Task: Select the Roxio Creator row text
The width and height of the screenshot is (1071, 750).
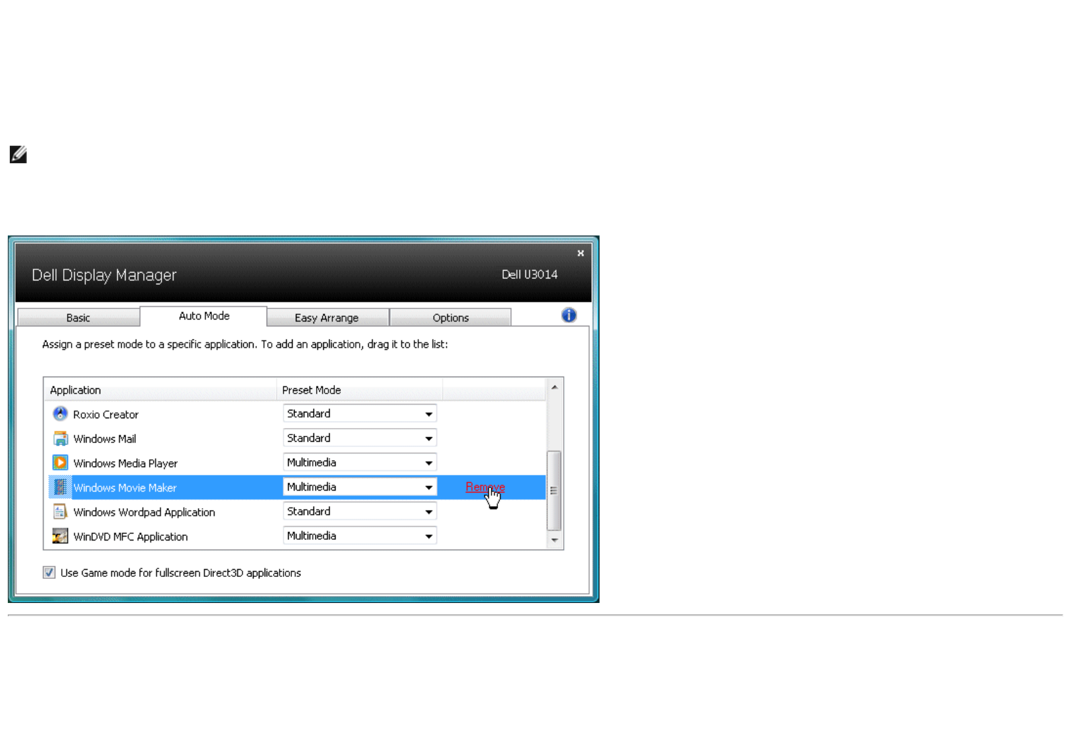Action: click(x=105, y=415)
